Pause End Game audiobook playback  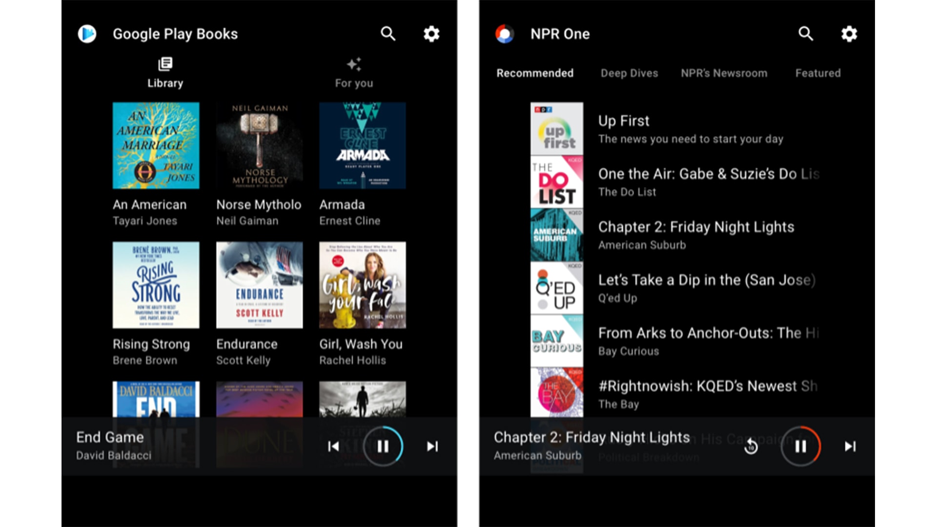[383, 446]
